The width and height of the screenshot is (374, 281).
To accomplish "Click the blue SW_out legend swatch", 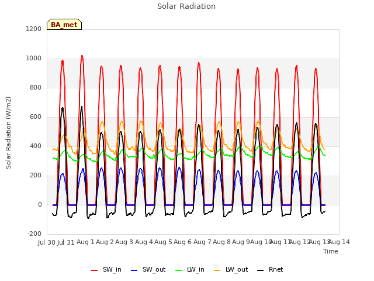I will [134, 270].
